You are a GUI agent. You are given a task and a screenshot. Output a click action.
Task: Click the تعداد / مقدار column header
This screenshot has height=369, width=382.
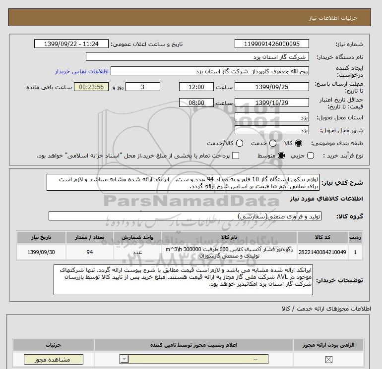pyautogui.click(x=89, y=238)
